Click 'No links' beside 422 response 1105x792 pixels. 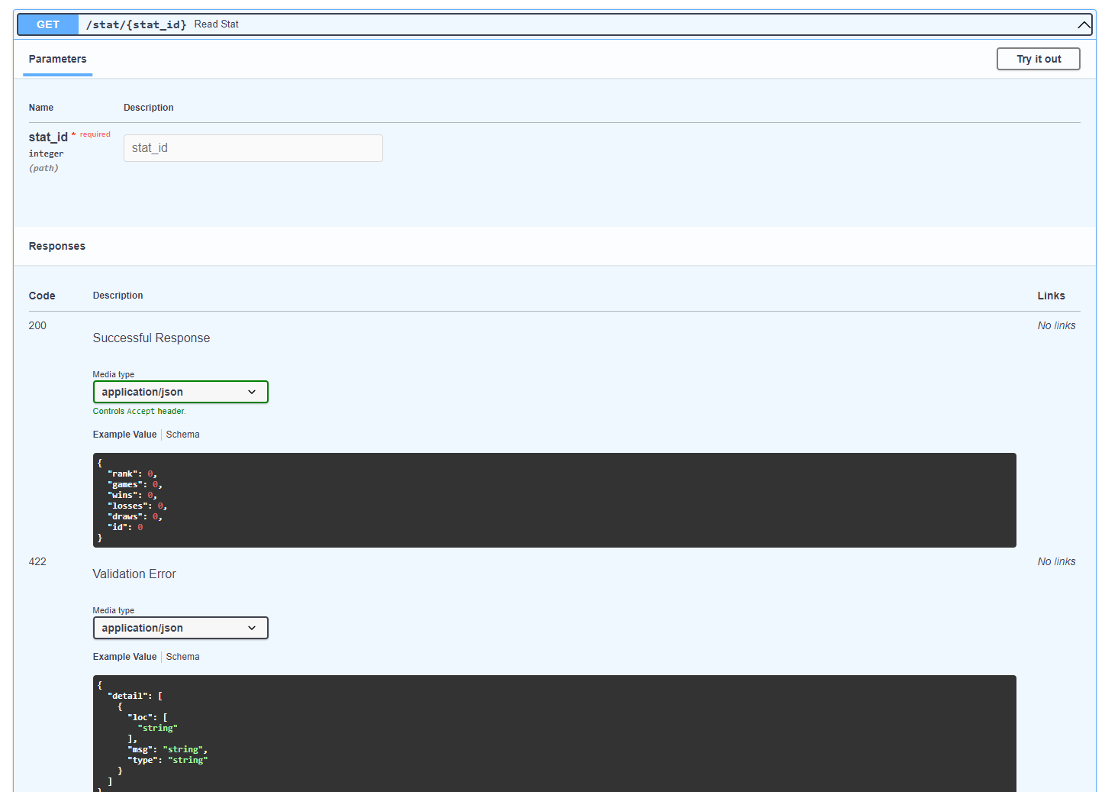pyautogui.click(x=1056, y=561)
